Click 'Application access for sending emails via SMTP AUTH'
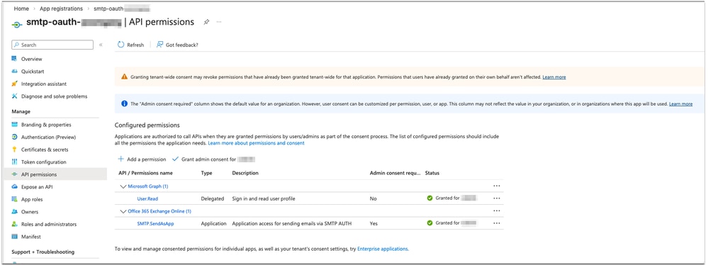This screenshot has height=265, width=708. pos(292,223)
